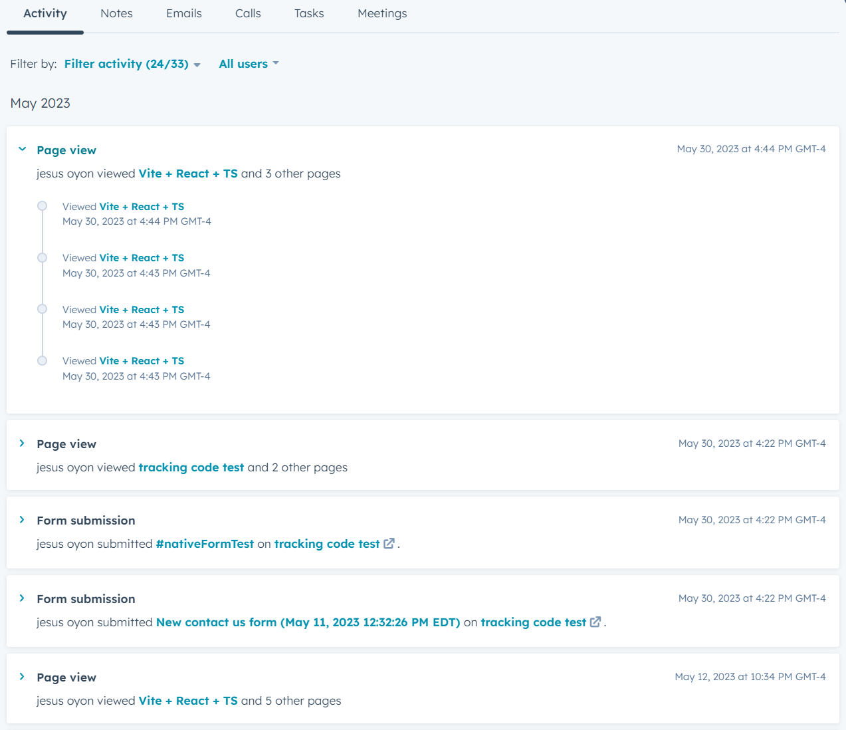Open the New contact us form link

(308, 622)
